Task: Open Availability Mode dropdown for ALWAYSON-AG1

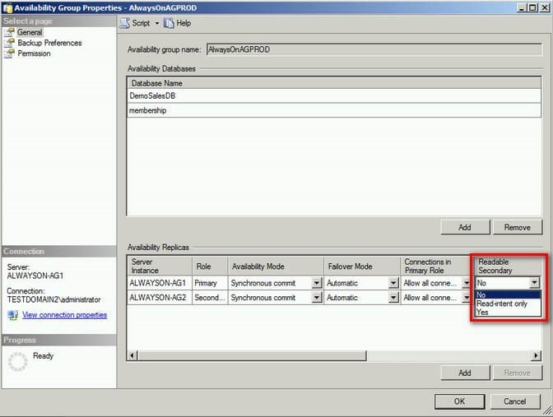Action: (x=316, y=283)
